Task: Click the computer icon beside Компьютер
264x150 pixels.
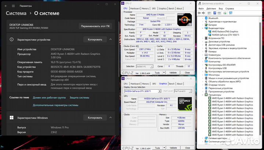Action: 206,61
